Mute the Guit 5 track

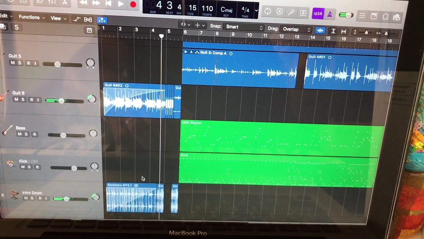[13, 63]
